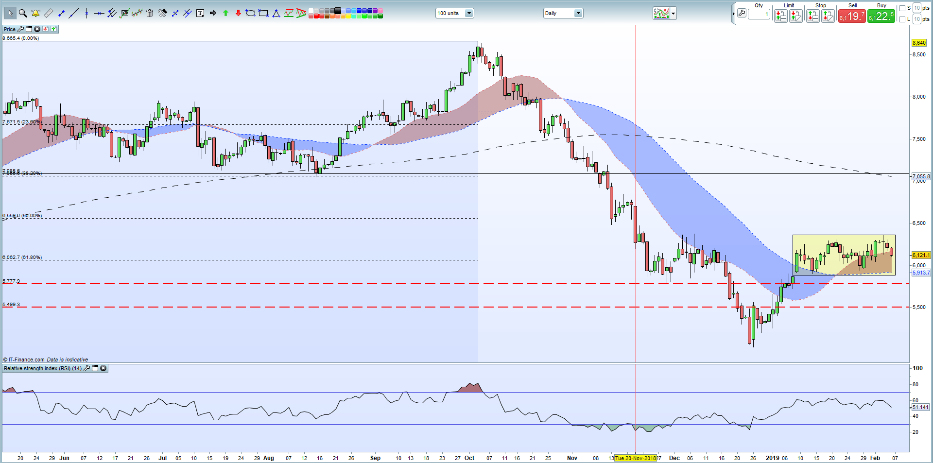This screenshot has height=463, width=933.
Task: Enable the L limit checkbox
Action: point(902,19)
